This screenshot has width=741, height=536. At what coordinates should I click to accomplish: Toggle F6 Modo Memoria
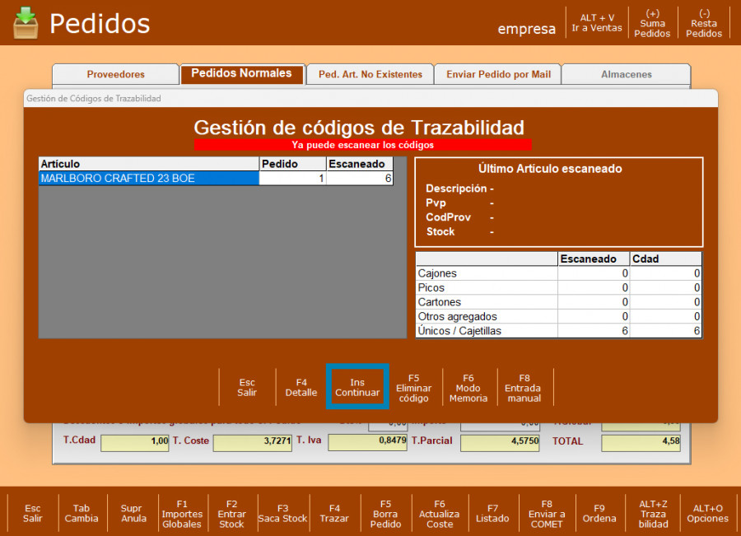(x=468, y=388)
